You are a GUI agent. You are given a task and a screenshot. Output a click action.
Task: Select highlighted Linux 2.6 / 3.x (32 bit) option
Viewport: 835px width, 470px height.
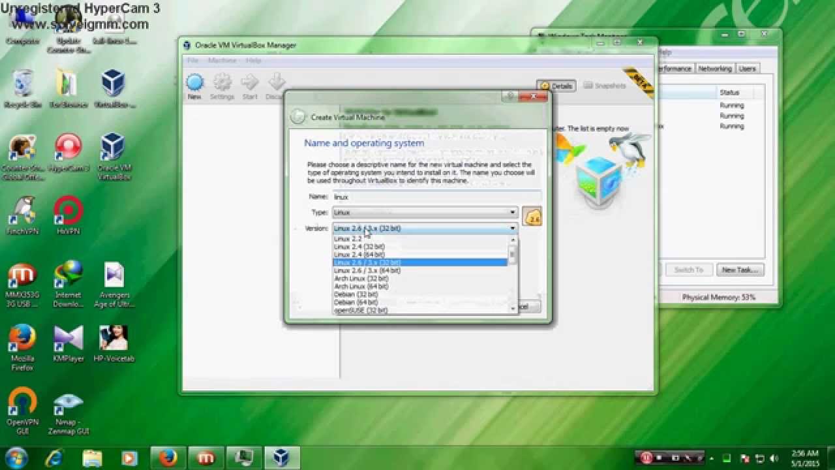(419, 262)
